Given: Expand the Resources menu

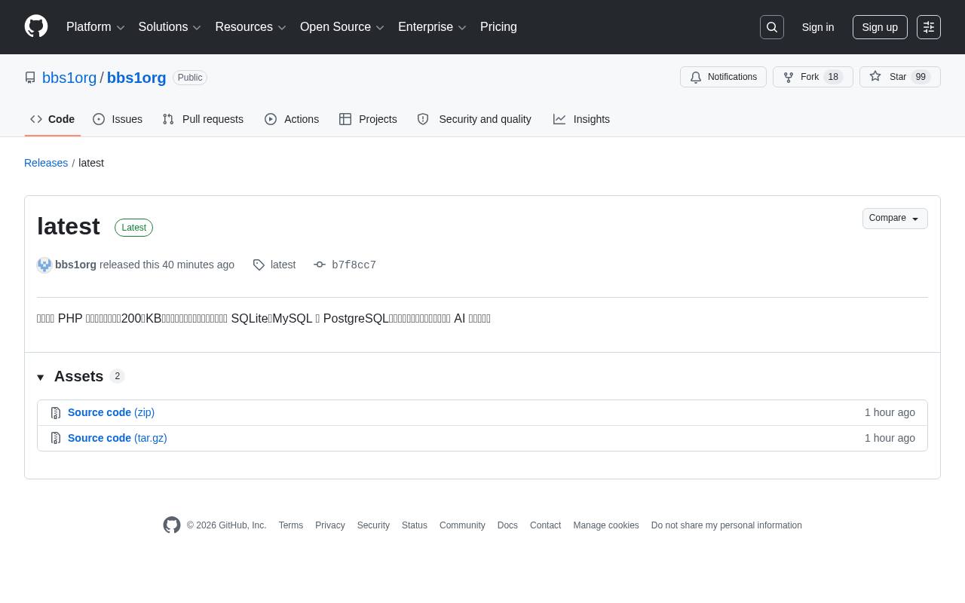Looking at the screenshot, I should pyautogui.click(x=250, y=27).
